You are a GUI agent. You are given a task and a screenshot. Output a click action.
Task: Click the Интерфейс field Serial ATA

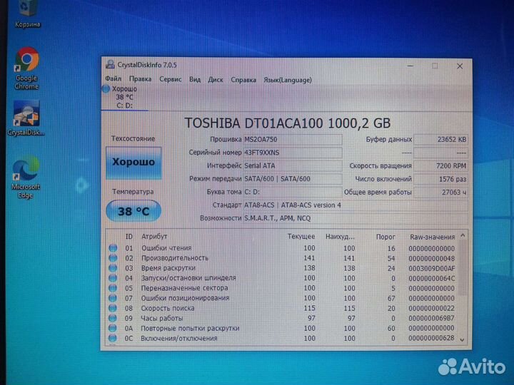click(x=293, y=165)
